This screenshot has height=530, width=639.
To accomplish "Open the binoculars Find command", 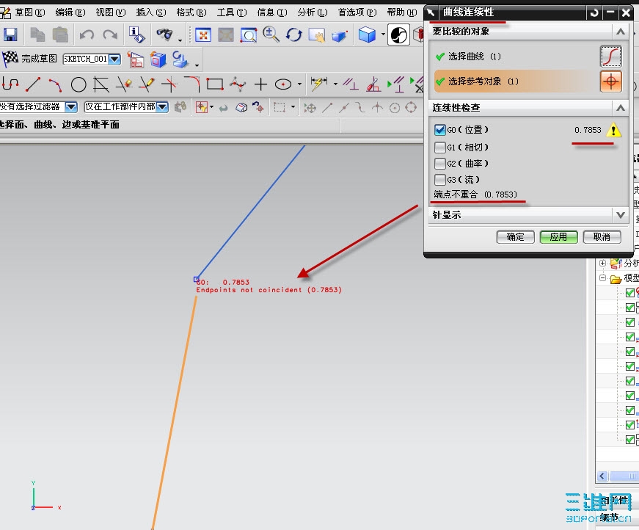I will [x=164, y=35].
